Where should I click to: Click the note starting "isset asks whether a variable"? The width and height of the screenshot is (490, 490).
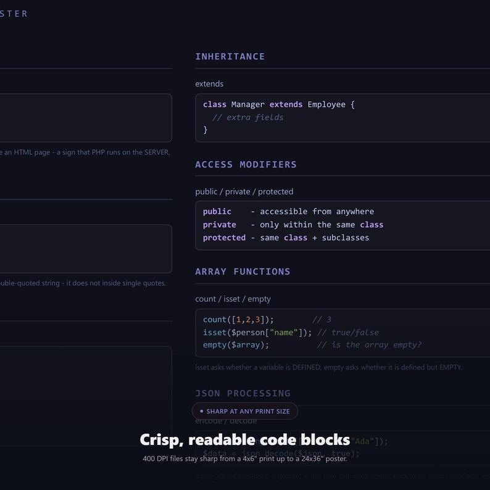[x=329, y=367]
